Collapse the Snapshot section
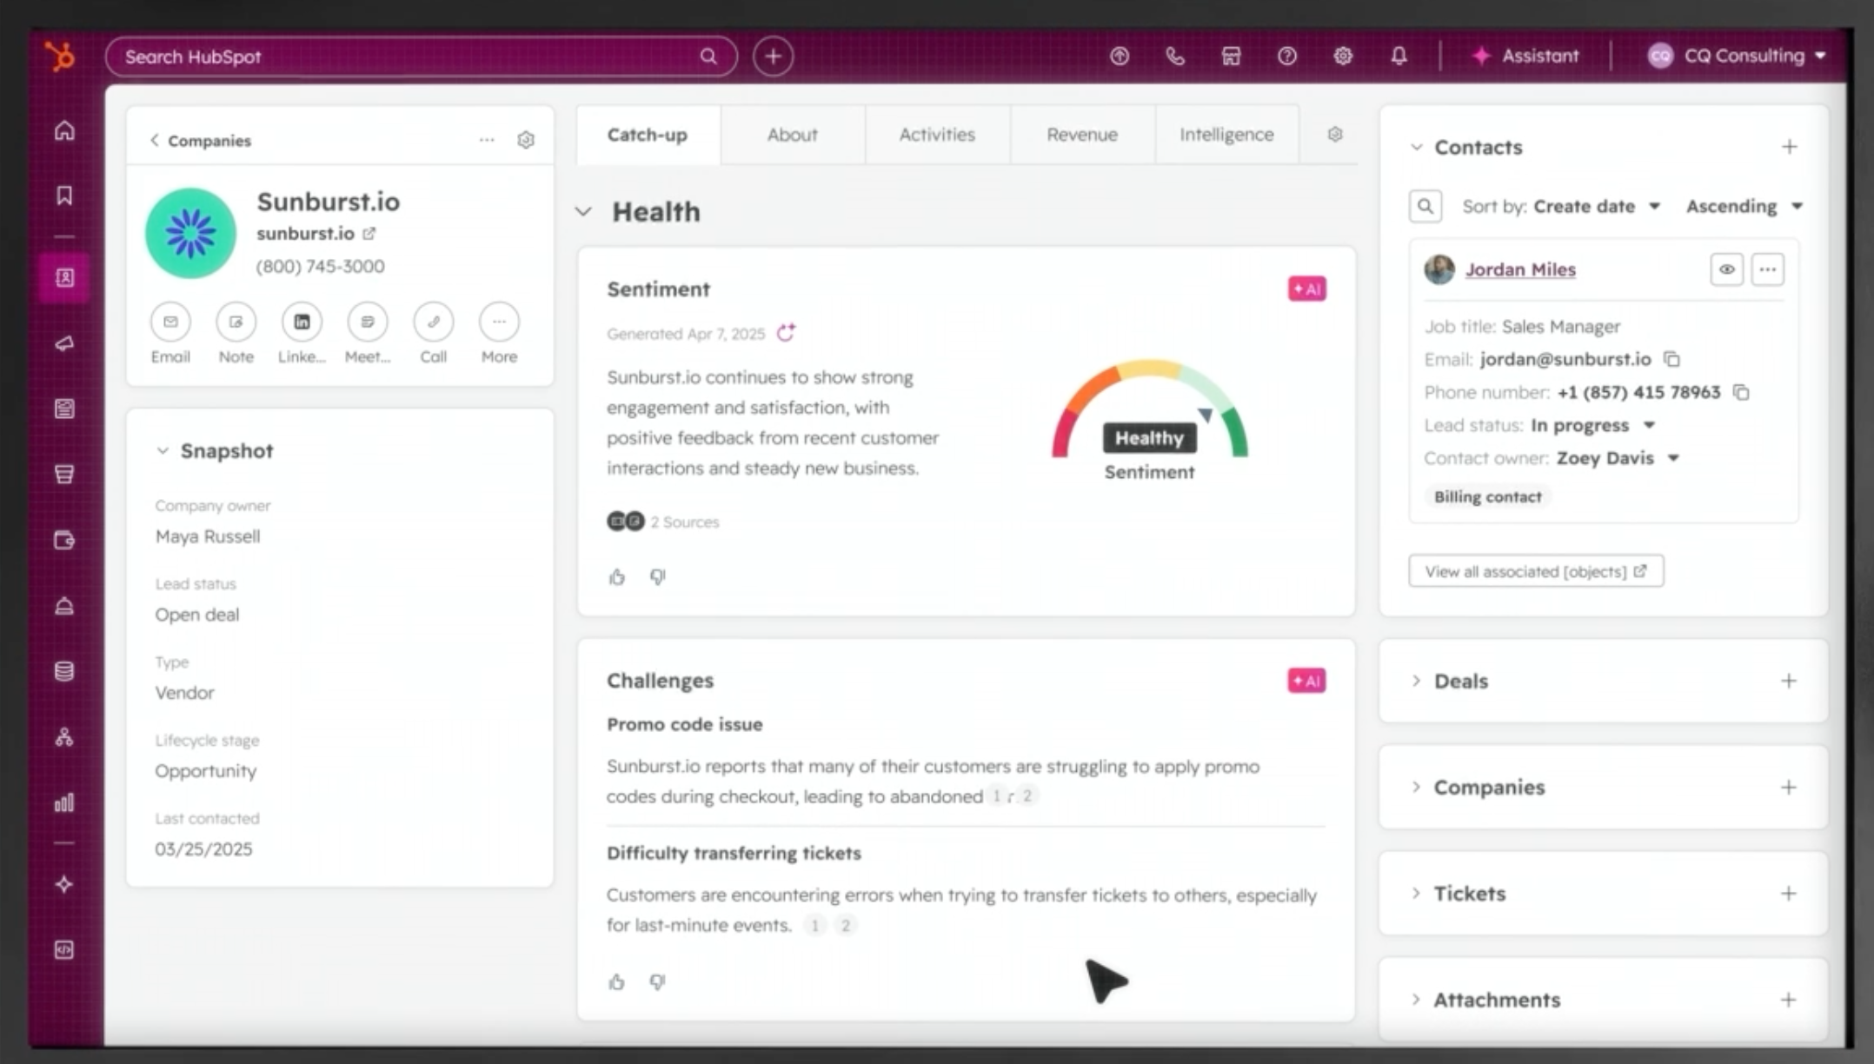 (x=163, y=450)
